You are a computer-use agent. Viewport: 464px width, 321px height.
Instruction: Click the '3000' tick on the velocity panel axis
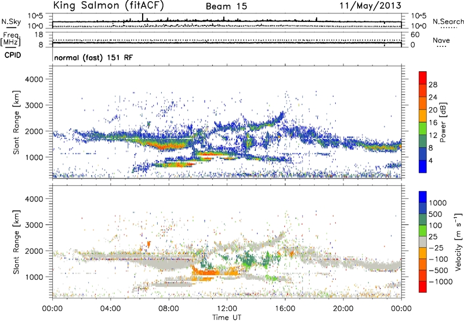tap(34, 225)
